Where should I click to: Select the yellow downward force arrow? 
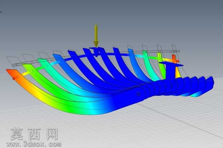pos(96,36)
